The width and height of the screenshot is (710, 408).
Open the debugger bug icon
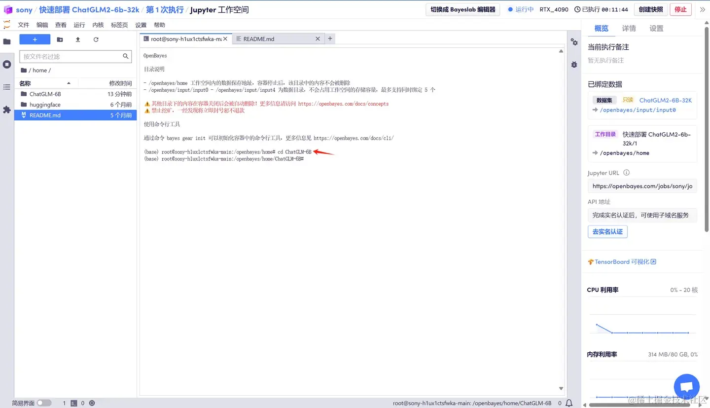(574, 65)
